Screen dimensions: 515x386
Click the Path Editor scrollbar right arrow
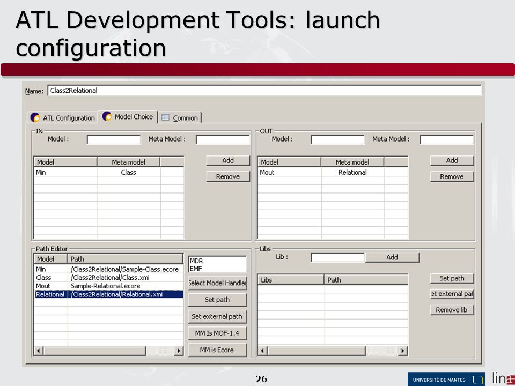coord(179,351)
